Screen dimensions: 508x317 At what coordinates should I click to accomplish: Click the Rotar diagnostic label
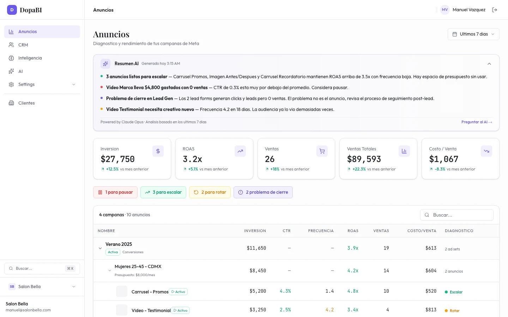[452, 311]
